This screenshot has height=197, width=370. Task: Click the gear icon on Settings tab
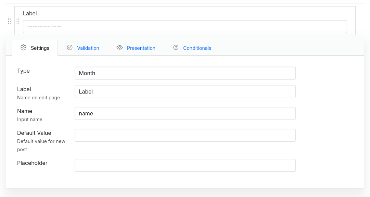23,48
